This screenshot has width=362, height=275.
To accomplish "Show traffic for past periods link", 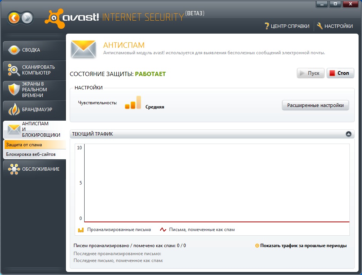I will 303,246.
